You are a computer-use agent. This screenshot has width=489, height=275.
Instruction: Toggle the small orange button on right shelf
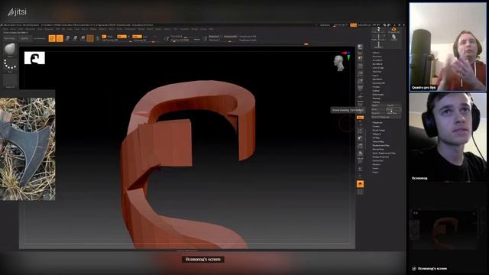pos(360,117)
